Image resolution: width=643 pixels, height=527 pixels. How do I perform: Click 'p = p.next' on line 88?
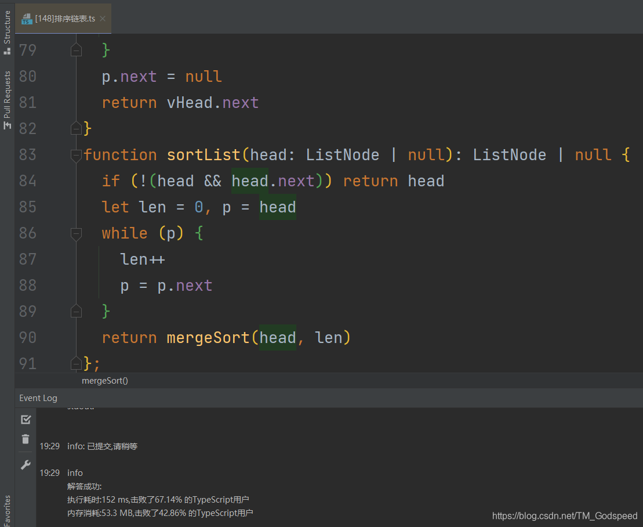pos(166,286)
